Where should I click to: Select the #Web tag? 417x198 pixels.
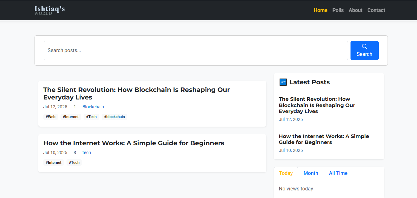click(x=51, y=117)
